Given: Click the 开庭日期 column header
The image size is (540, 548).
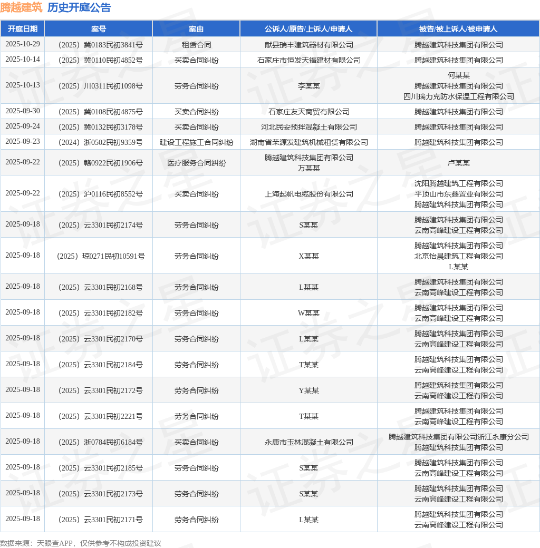Looking at the screenshot, I should 22,28.
